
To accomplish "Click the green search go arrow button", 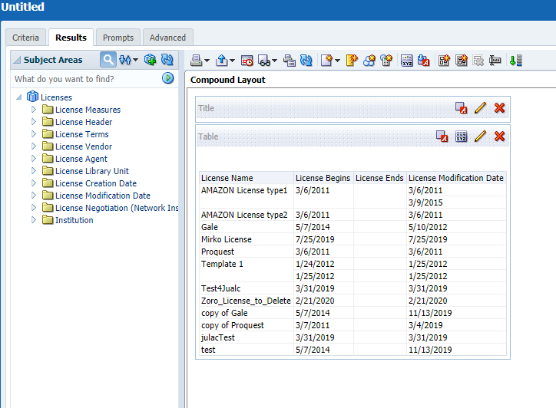I will pyautogui.click(x=167, y=78).
